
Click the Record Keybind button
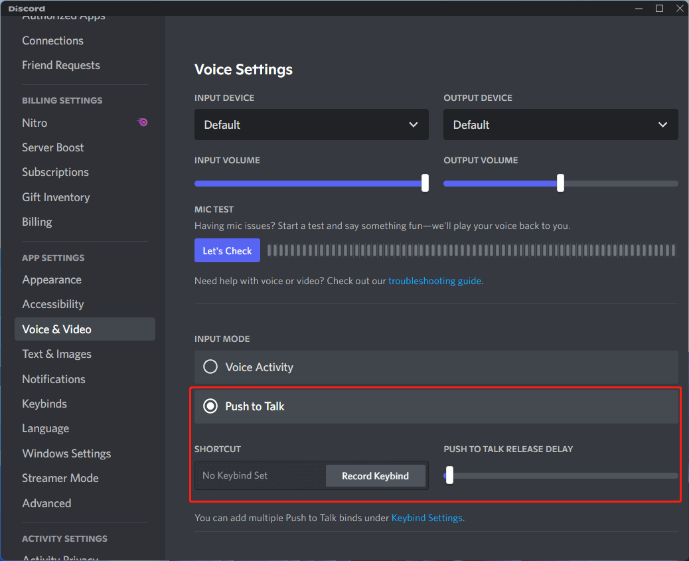pyautogui.click(x=375, y=475)
